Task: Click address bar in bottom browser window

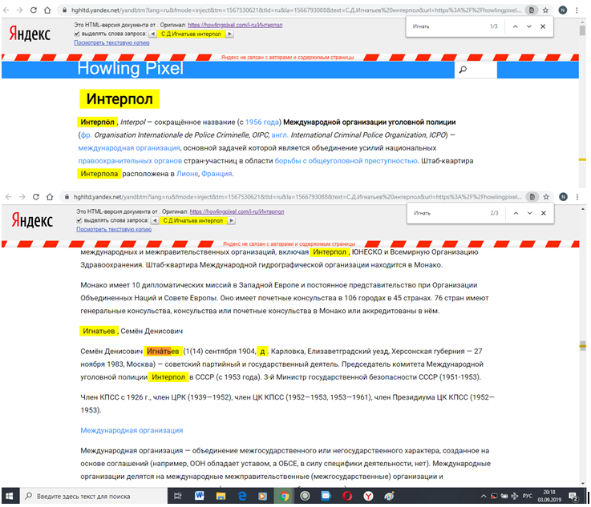Action: (298, 196)
